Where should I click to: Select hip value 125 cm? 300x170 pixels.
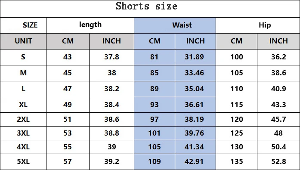237,133
